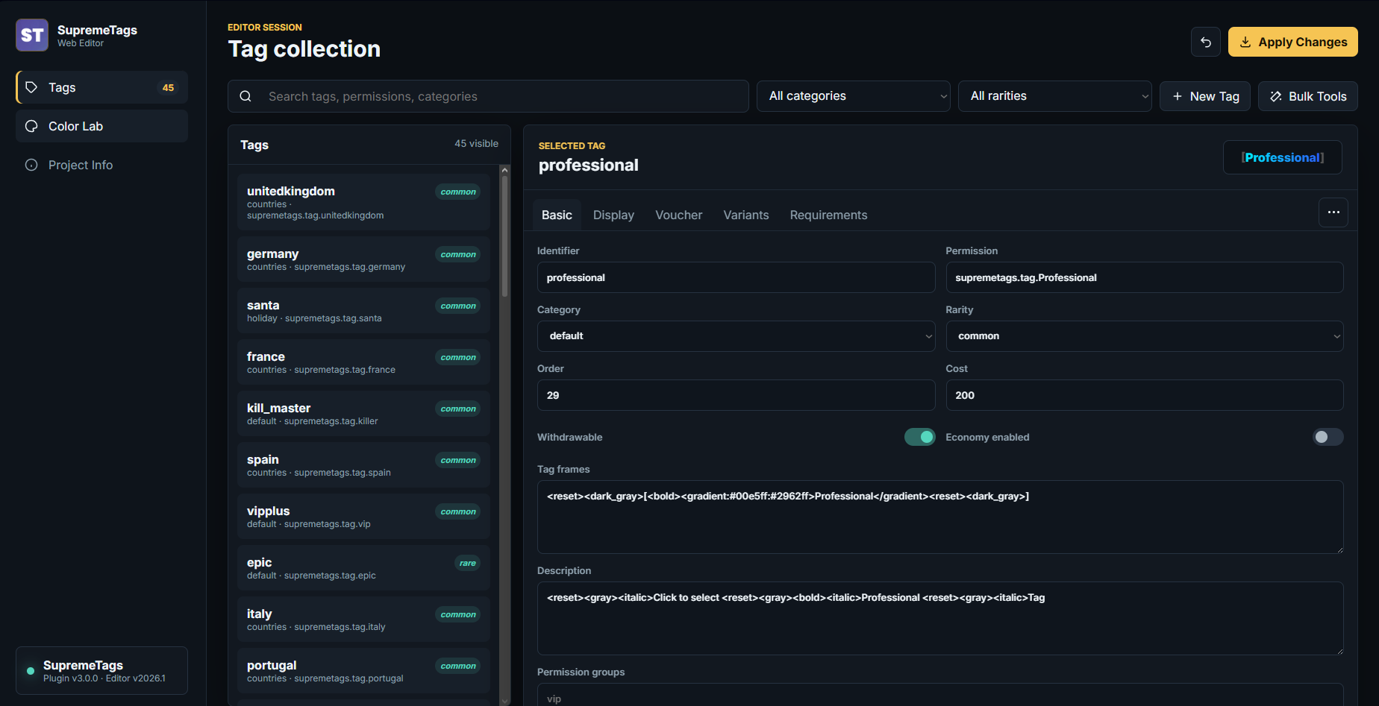Image resolution: width=1379 pixels, height=706 pixels.
Task: Open the Variants tab
Action: tap(746, 215)
